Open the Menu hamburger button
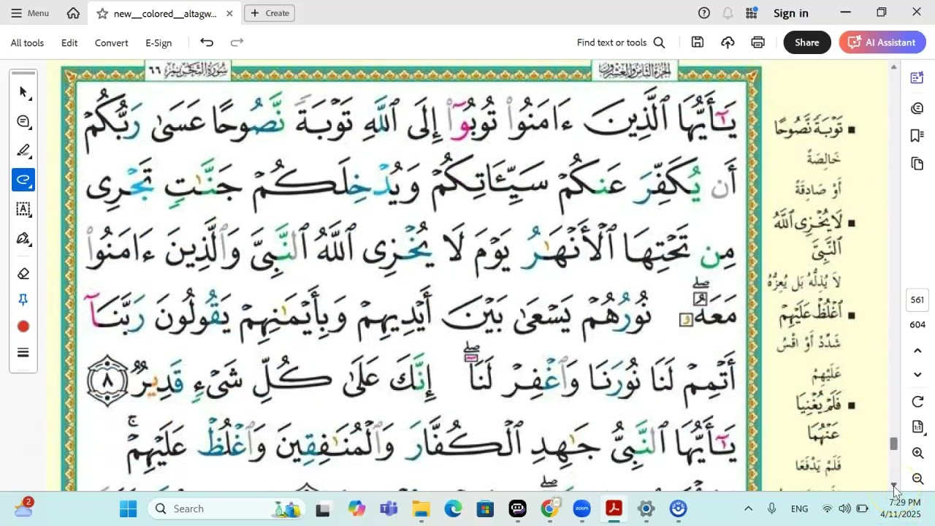This screenshot has width=935, height=526. 30,13
